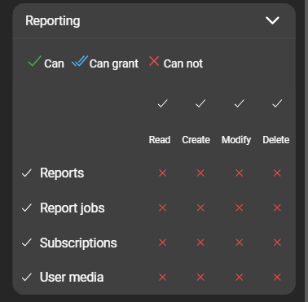Change User media Read permission

pyautogui.click(x=162, y=277)
